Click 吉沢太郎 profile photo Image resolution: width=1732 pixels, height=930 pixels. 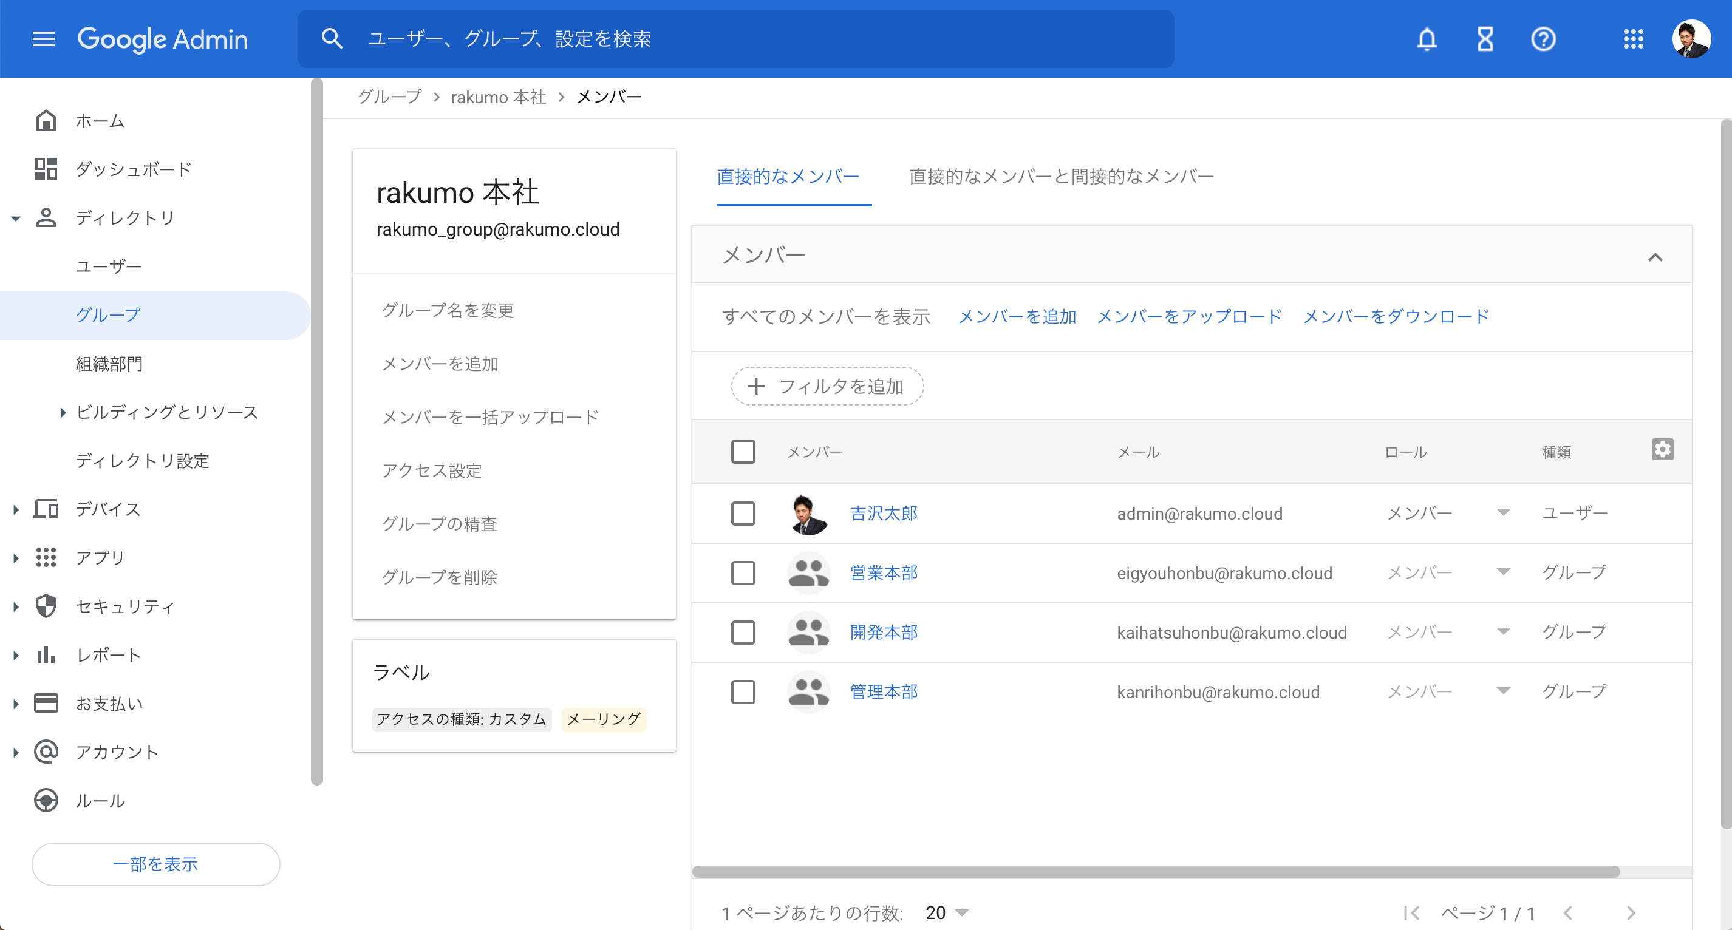coord(808,514)
